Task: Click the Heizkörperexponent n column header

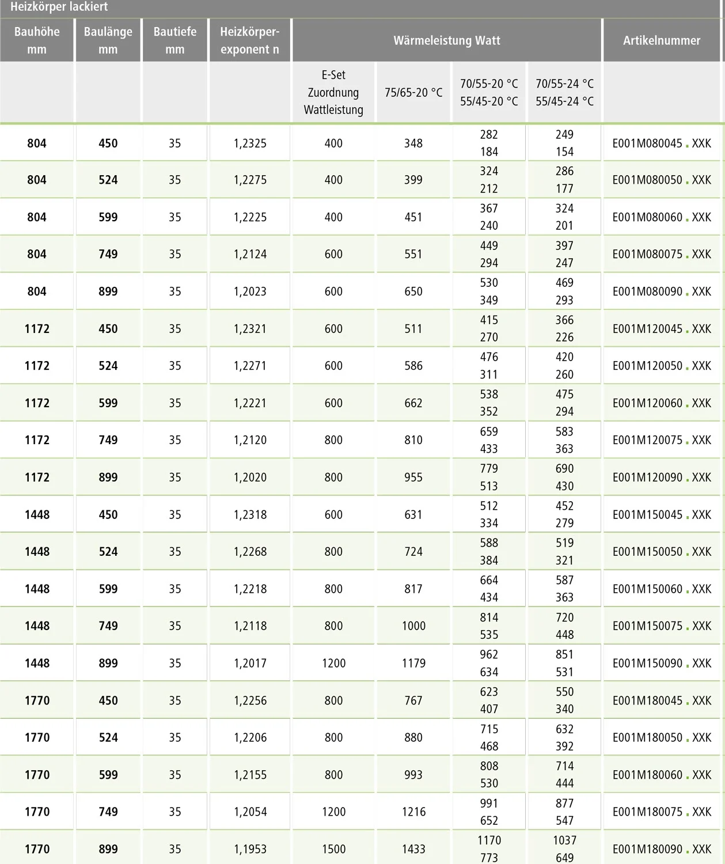Action: (250, 40)
